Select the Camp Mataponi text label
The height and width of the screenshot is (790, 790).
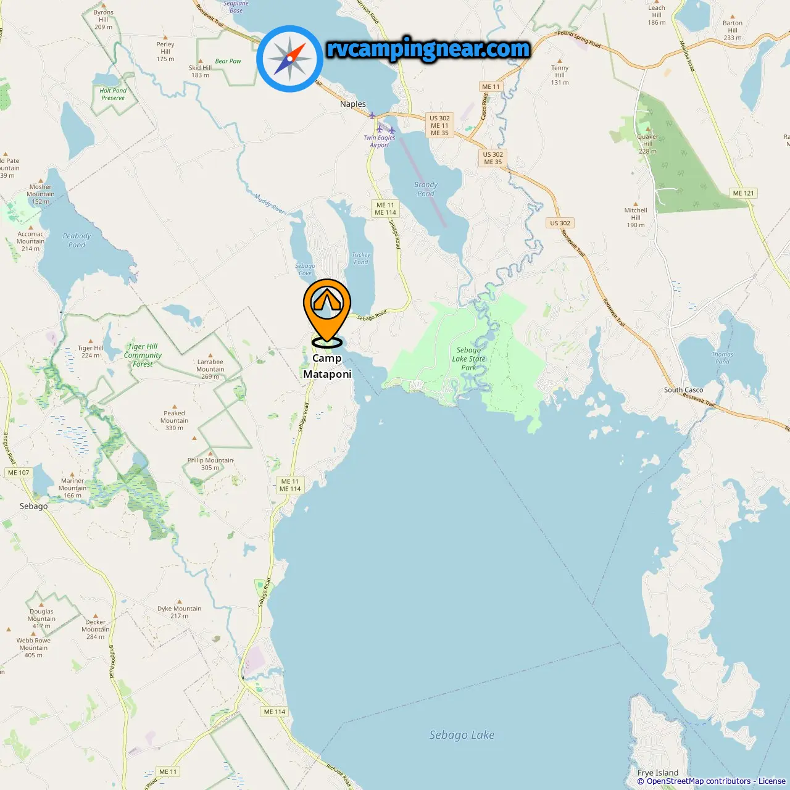coord(327,366)
